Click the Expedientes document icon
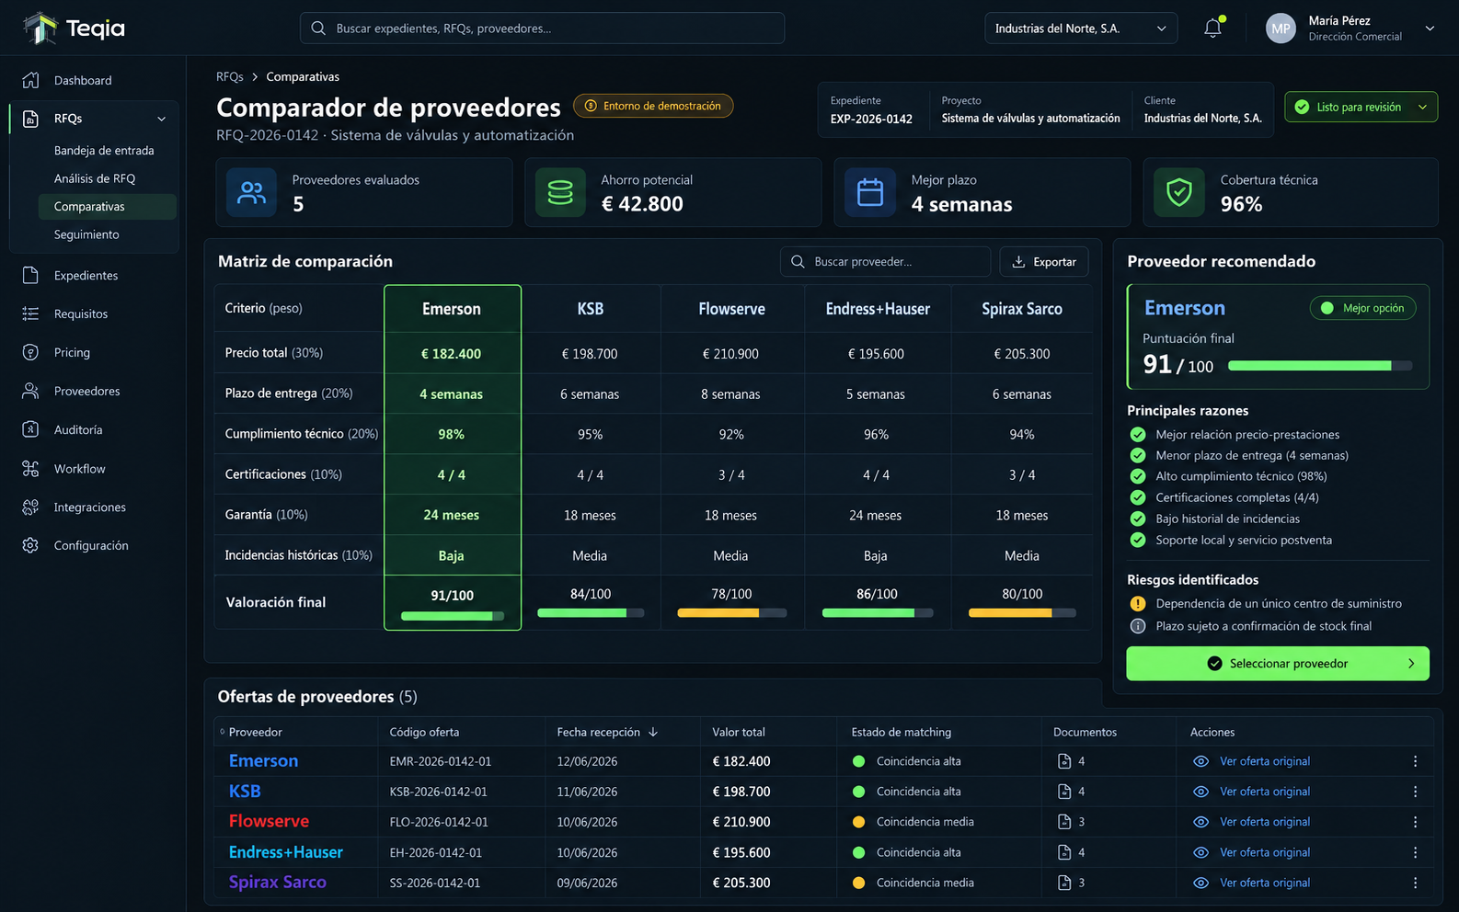 click(30, 275)
